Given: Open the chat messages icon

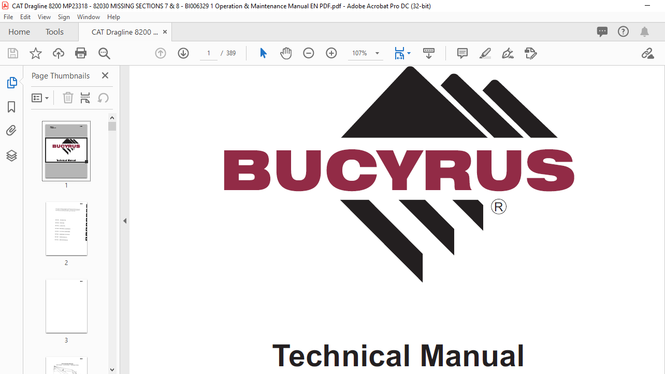Looking at the screenshot, I should point(602,32).
